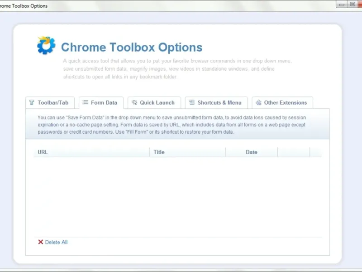Viewport: 362px width, 272px height.
Task: Switch to the Toolbar/Tab tab
Action: [x=50, y=103]
